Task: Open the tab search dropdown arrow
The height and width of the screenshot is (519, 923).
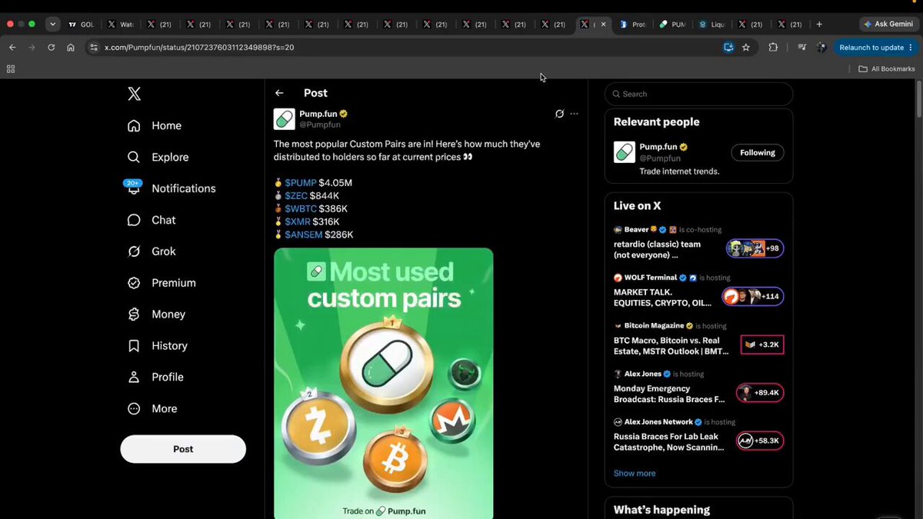Action: [x=52, y=24]
